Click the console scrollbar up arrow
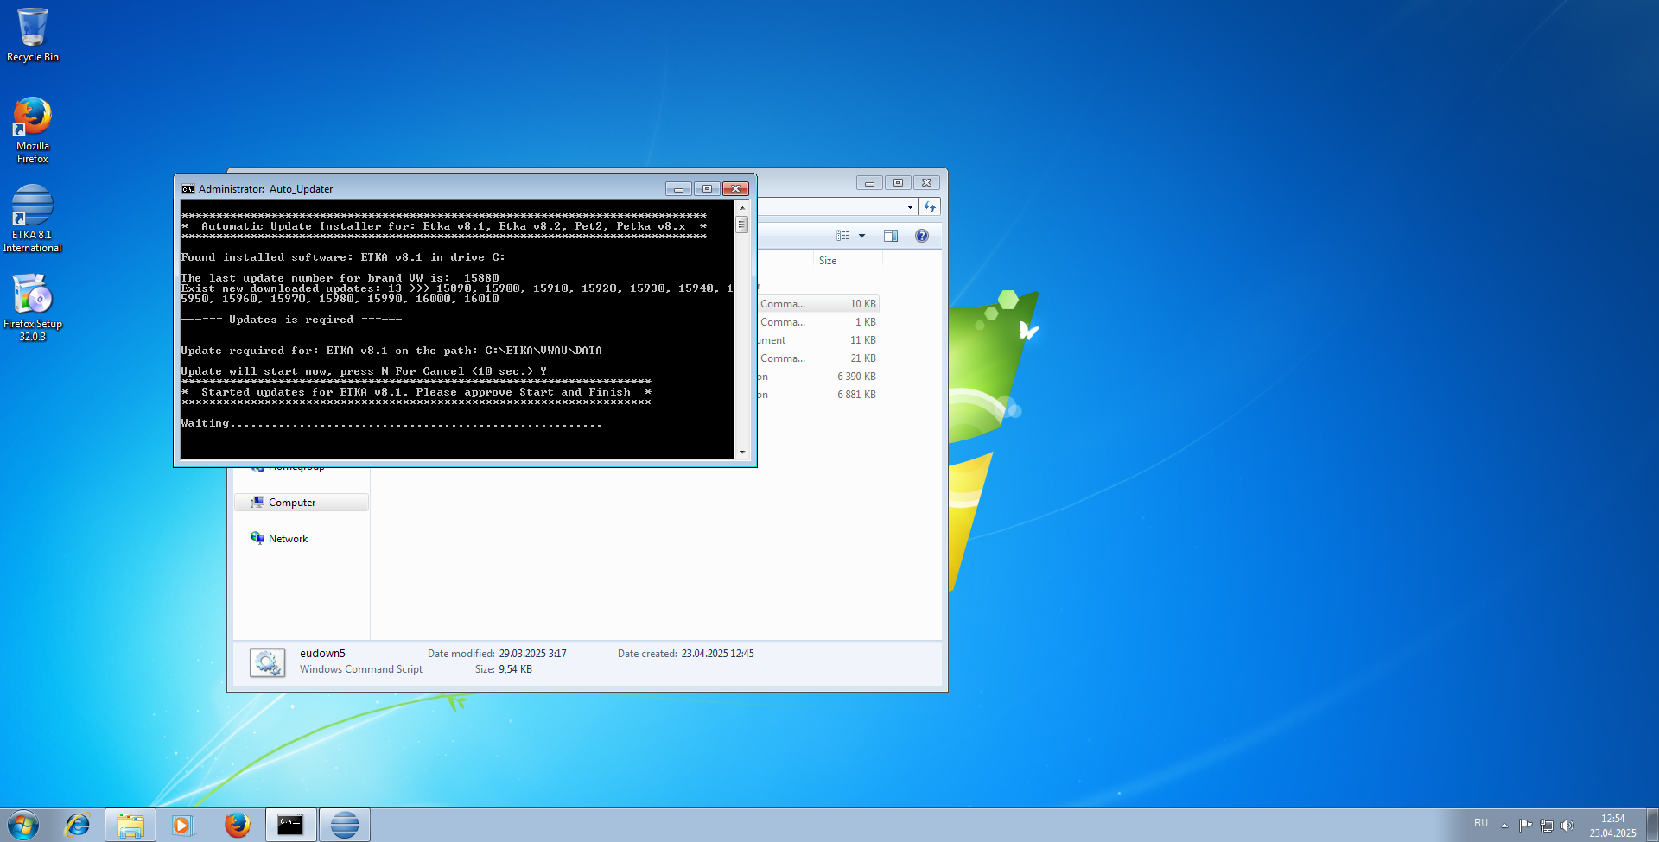Screen dimensions: 1659x842 coord(741,208)
